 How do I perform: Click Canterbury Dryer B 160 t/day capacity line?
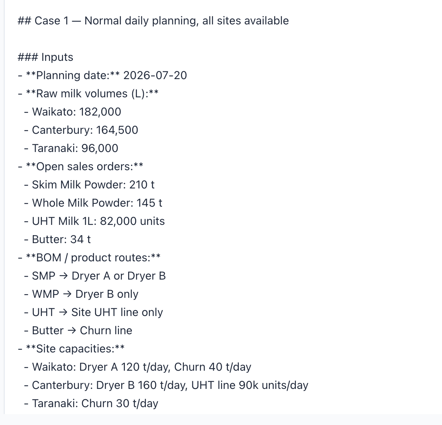click(x=166, y=385)
